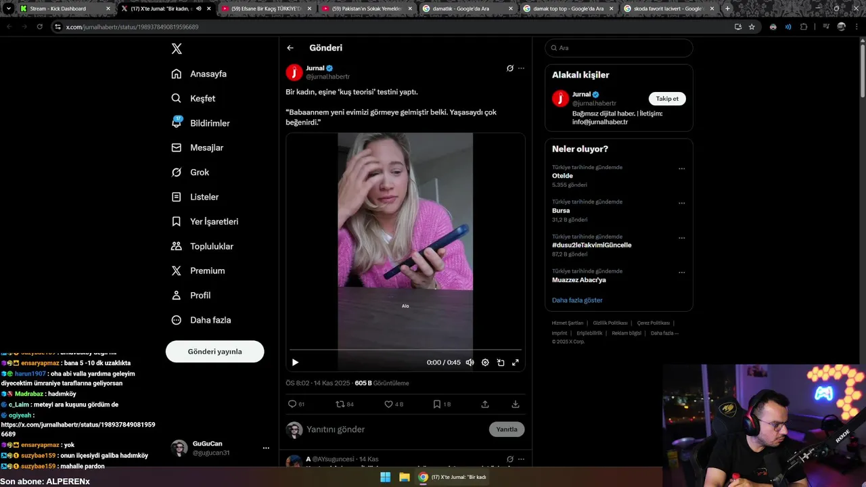Screen dimensions: 866x487
Task: Open File Explorer from the taskbar
Action: 404,477
